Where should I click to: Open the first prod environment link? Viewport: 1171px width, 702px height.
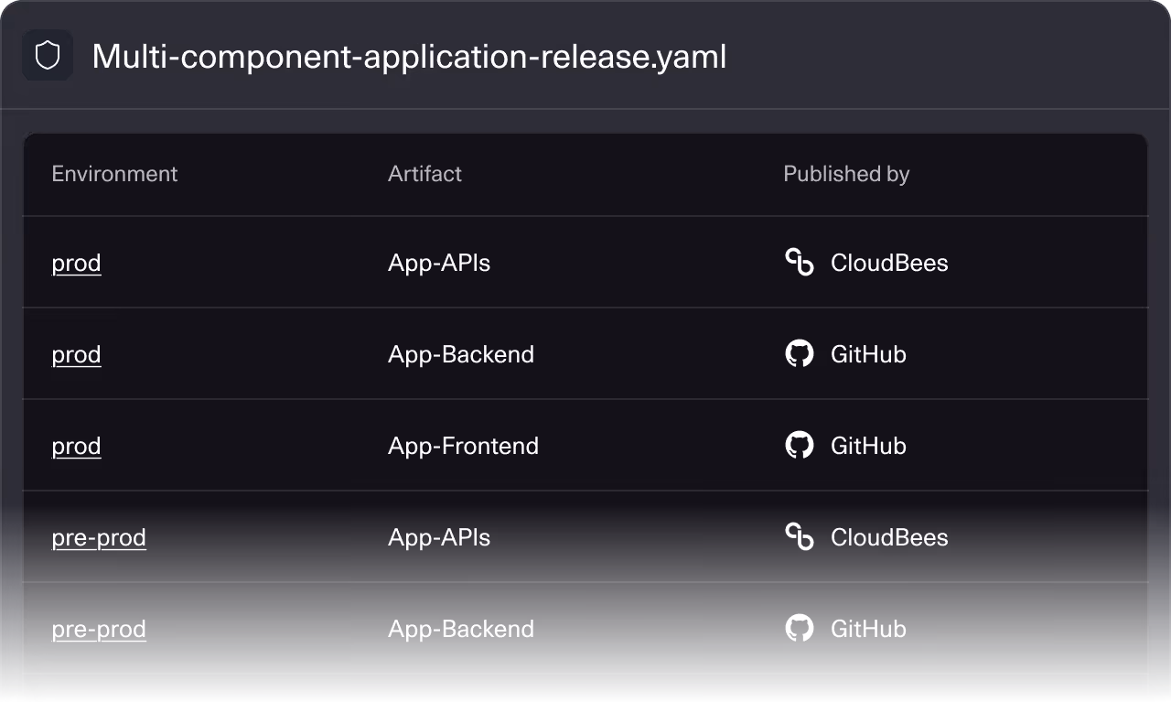tap(76, 263)
